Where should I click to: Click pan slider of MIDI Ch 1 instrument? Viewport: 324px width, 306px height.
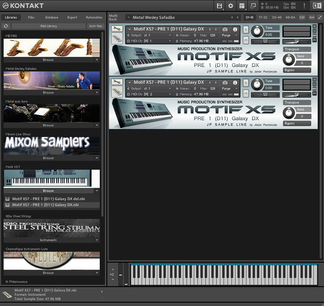[x=265, y=42]
